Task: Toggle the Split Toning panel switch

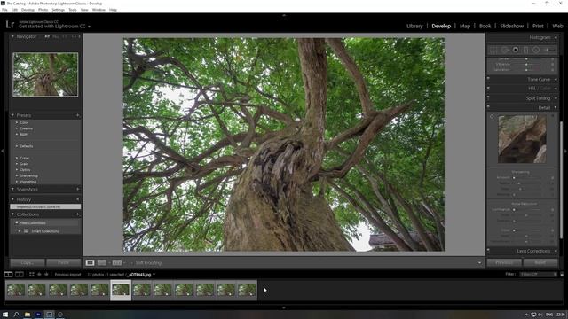Action: (488, 97)
